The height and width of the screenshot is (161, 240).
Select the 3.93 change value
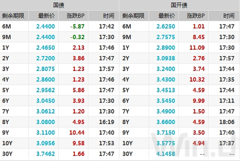pyautogui.click(x=78, y=101)
